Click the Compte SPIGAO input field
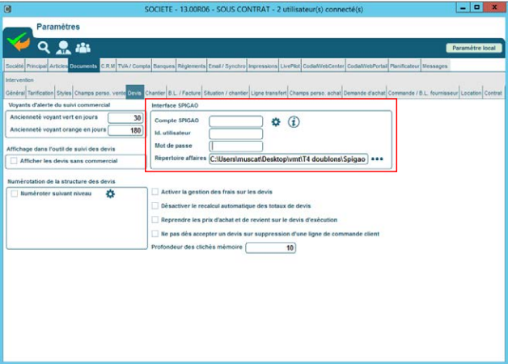Viewport: 508px width, 364px height. (x=236, y=121)
